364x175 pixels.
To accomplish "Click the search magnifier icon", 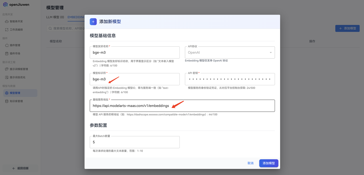I will 50,28.
